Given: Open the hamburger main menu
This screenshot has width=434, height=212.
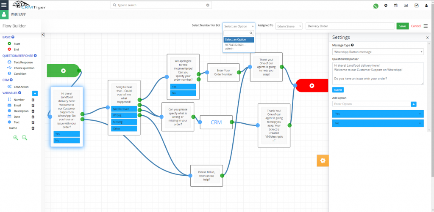Looking at the screenshot, I should point(4,5).
